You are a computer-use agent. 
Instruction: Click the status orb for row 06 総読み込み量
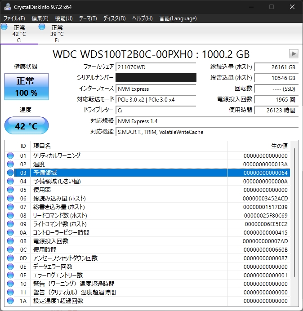(x=10, y=198)
